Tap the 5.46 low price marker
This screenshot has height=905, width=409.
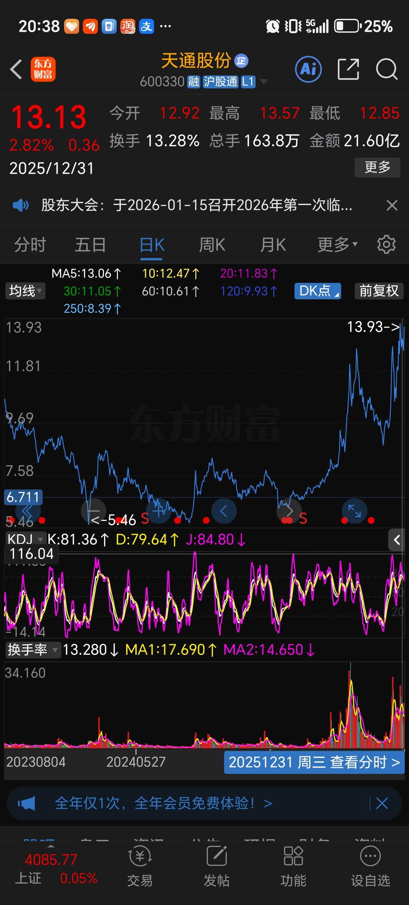(x=113, y=520)
